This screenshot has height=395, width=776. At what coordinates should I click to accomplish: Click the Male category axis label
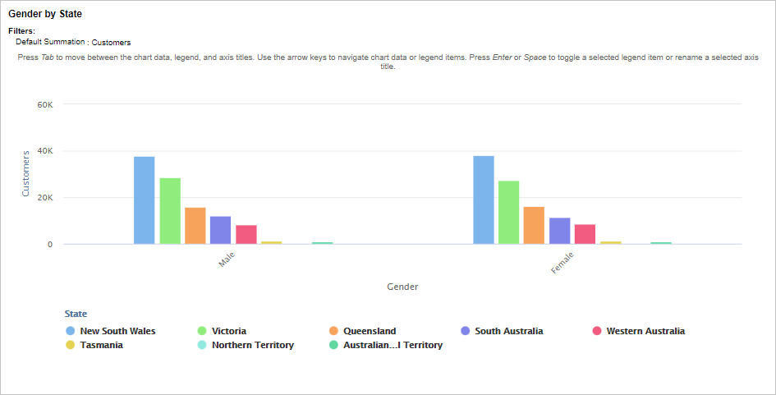(226, 260)
